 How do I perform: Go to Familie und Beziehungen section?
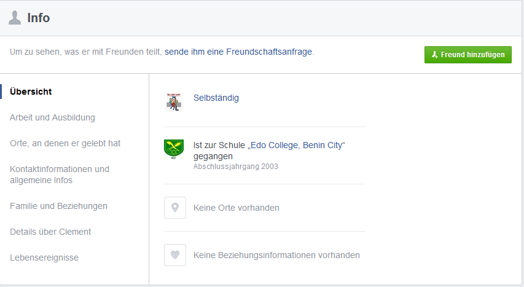click(x=58, y=206)
